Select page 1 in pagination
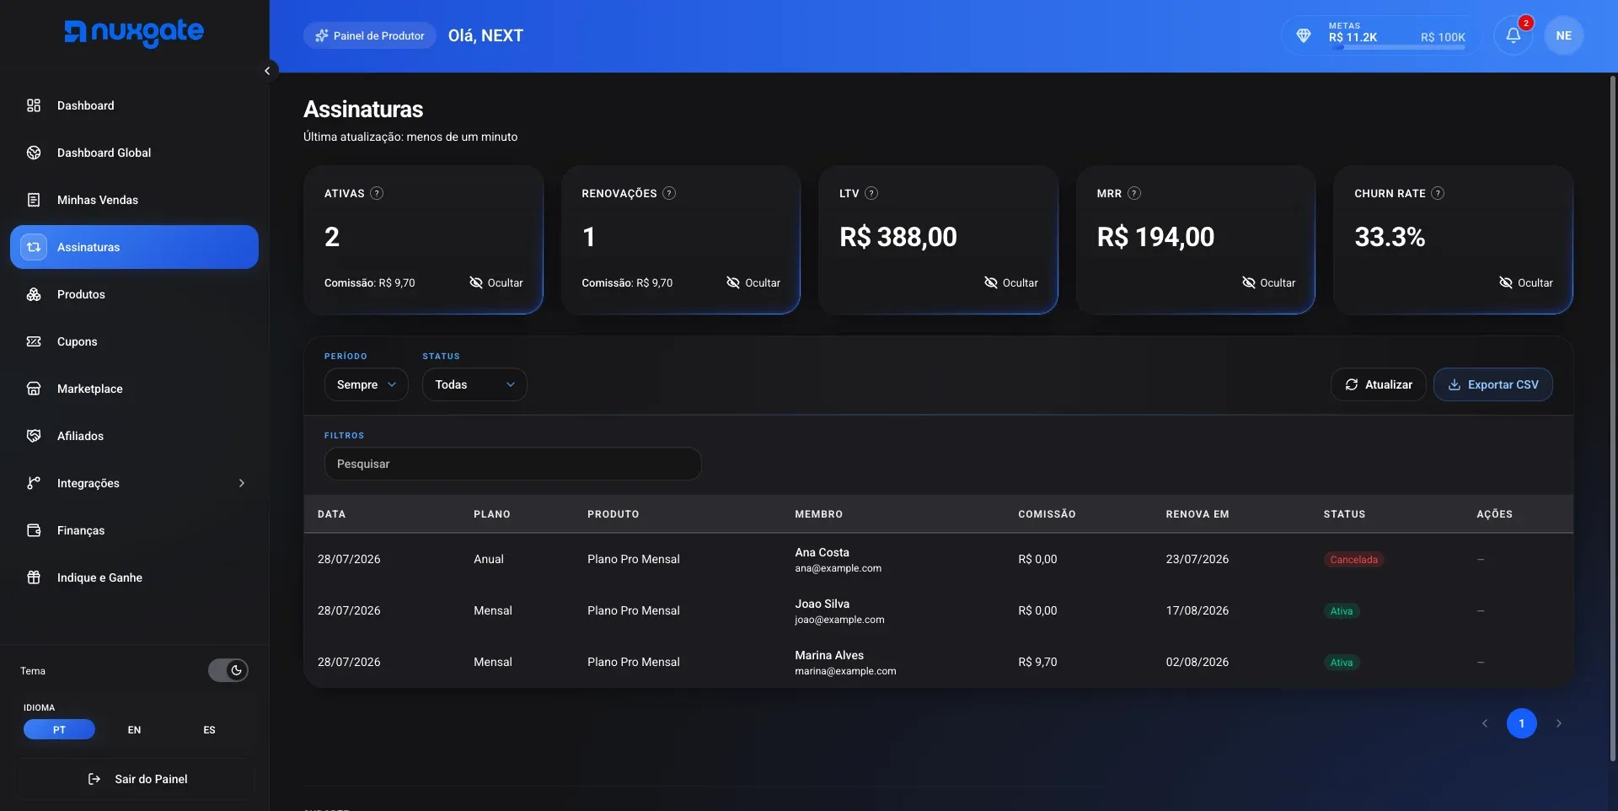The image size is (1618, 811). (1521, 723)
